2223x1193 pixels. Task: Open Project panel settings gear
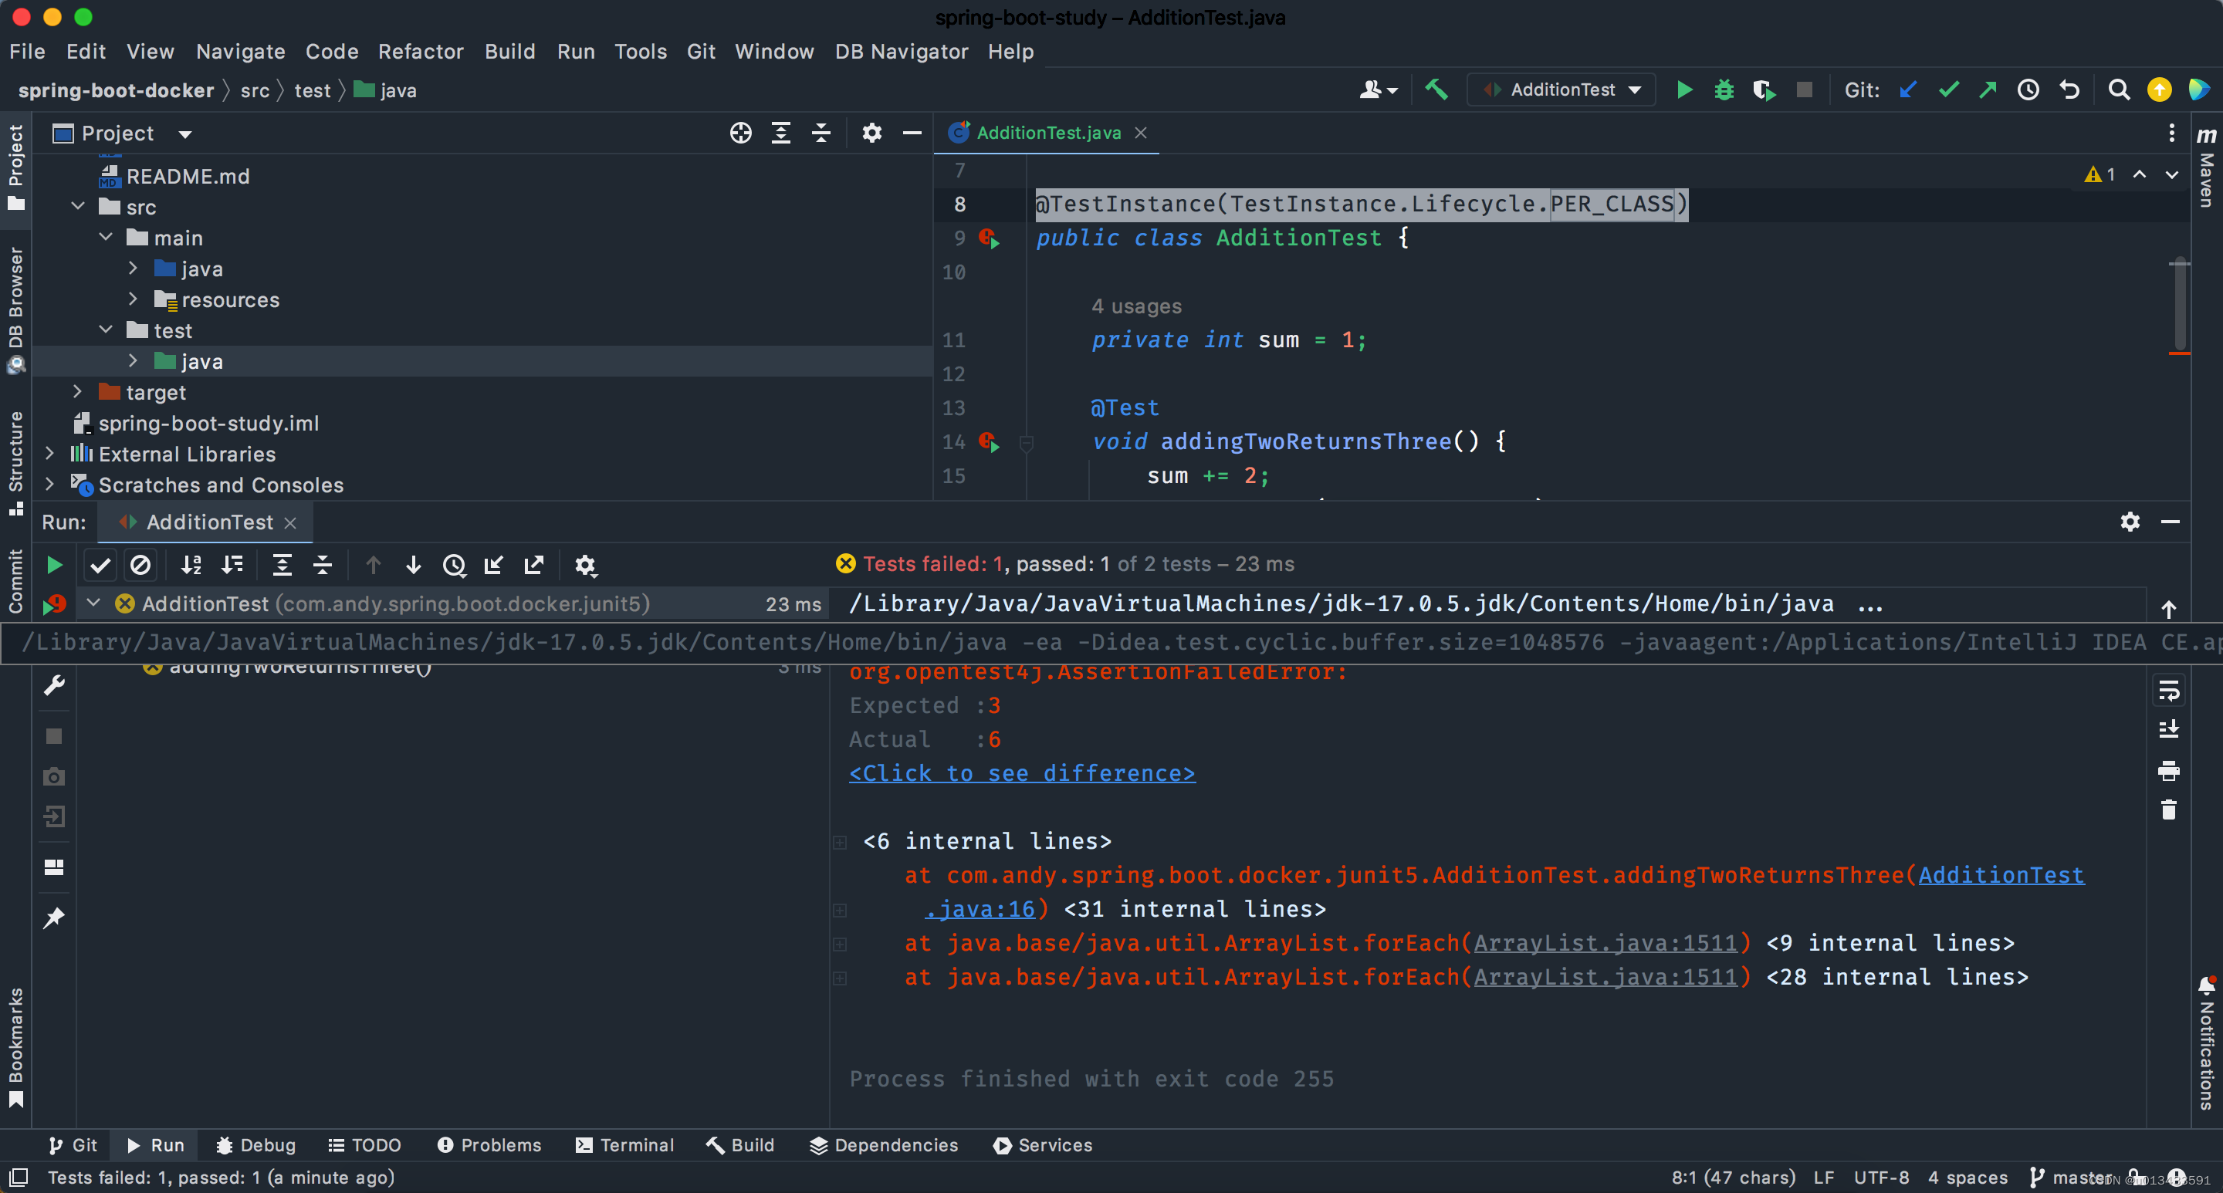[x=871, y=133]
